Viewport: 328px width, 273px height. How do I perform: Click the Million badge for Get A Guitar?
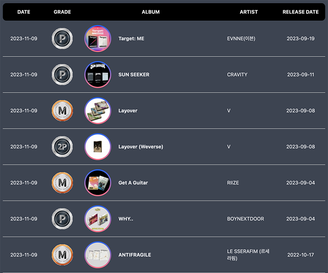click(x=62, y=183)
